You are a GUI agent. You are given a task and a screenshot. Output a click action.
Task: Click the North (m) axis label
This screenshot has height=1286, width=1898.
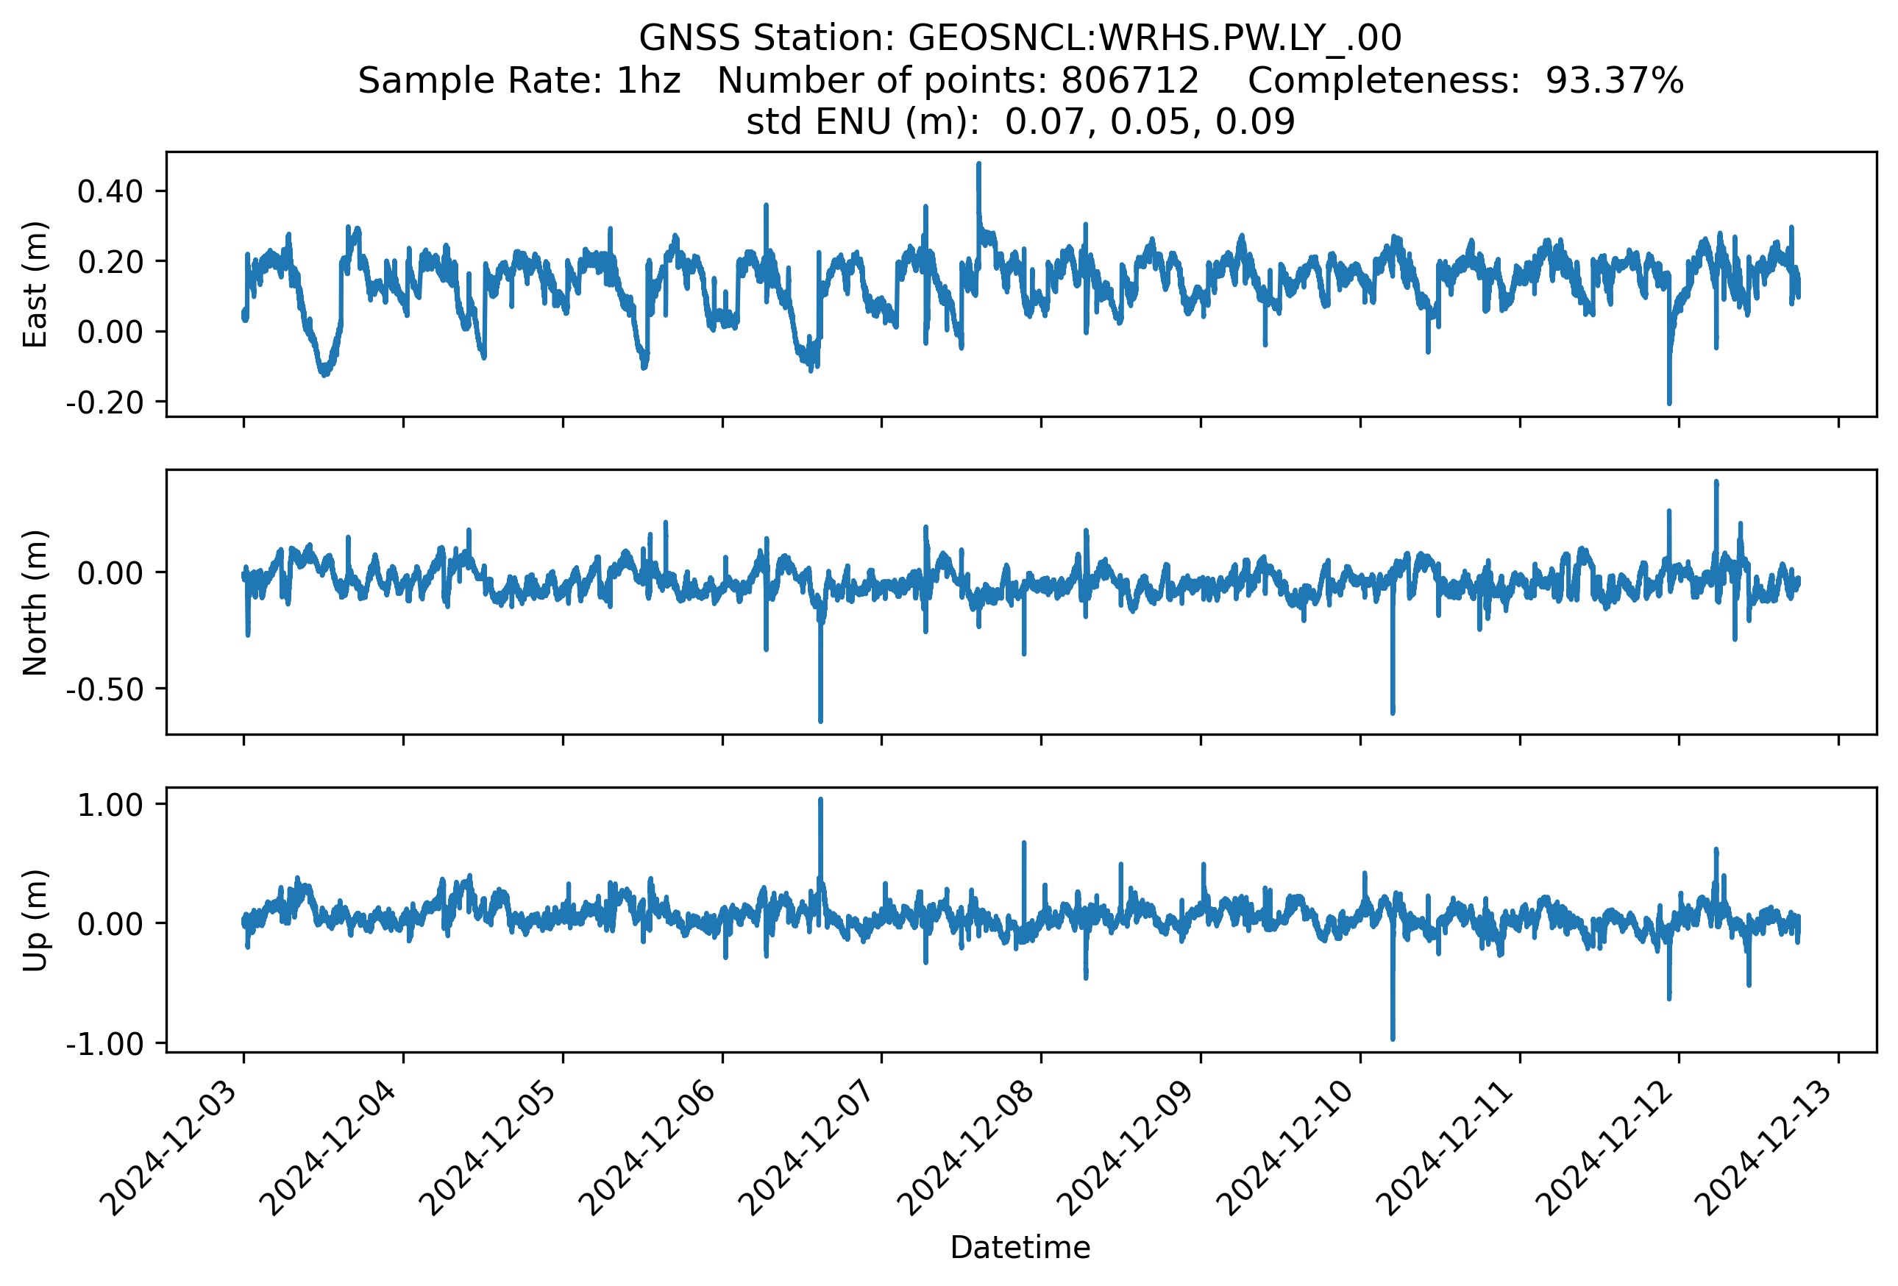click(35, 603)
